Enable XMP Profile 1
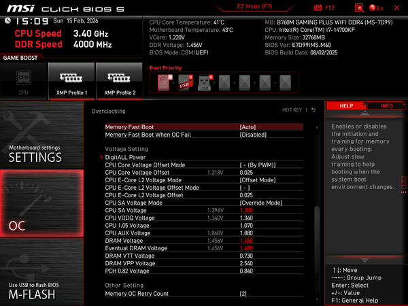The width and height of the screenshot is (408, 306). [x=71, y=81]
